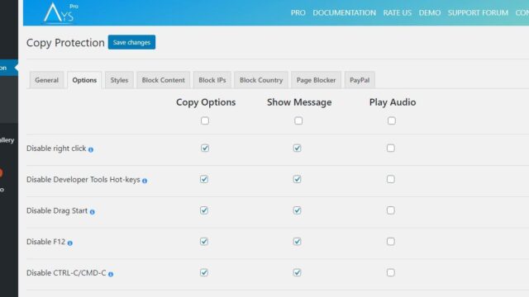Open info tooltip for Disable right click
Viewport: 529px width, 297px height.
(x=91, y=149)
